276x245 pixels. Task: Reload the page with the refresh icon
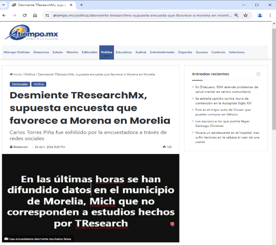pos(24,16)
